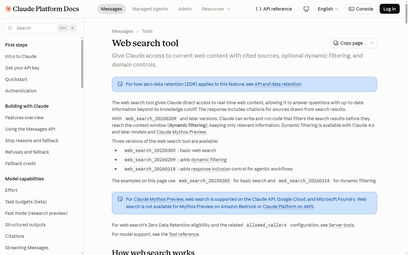Focus the Search input field
Screen dimensions: 408x255
[42, 28]
